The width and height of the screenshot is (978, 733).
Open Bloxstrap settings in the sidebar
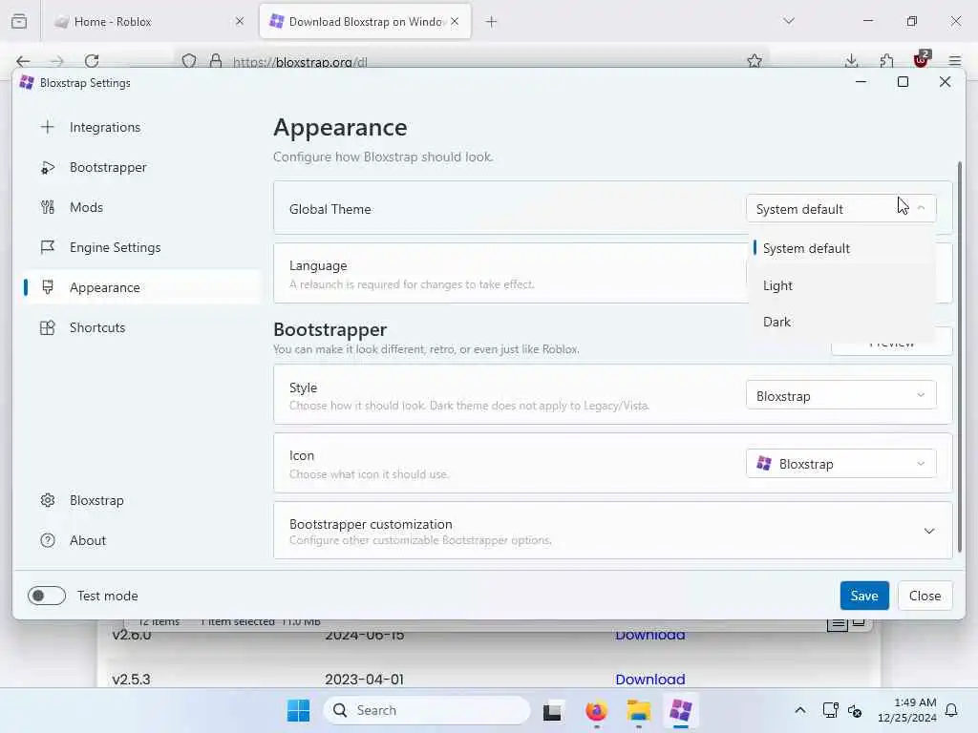click(x=142, y=500)
